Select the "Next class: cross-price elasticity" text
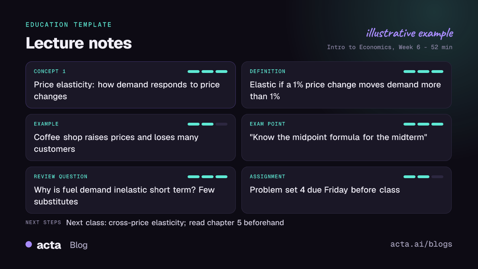Viewport: 478px width, 269px height. [175, 223]
